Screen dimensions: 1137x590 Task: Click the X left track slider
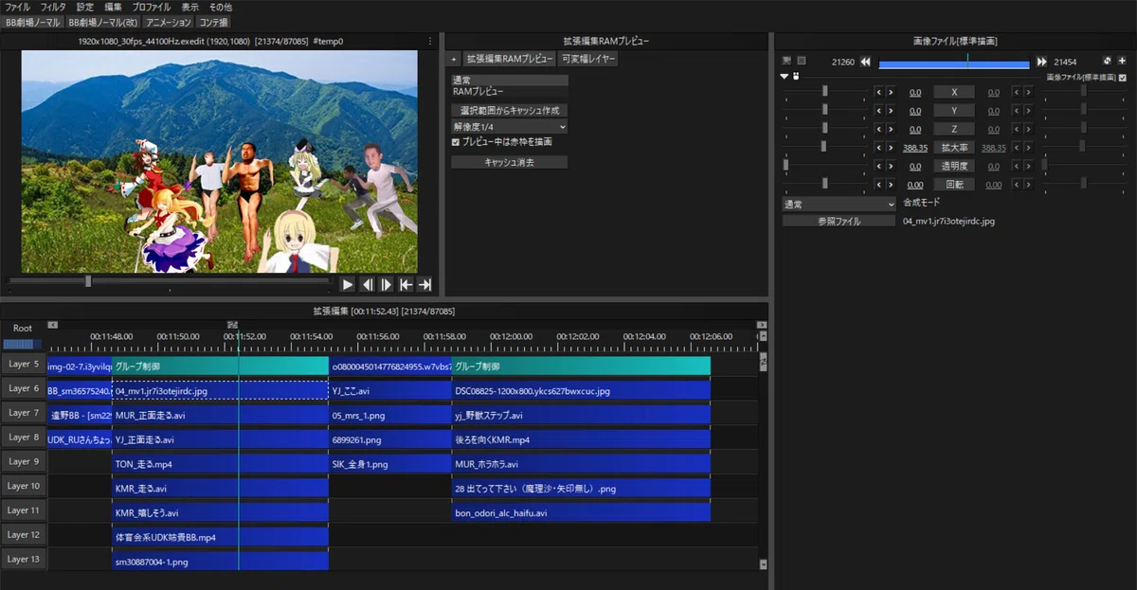tap(825, 92)
